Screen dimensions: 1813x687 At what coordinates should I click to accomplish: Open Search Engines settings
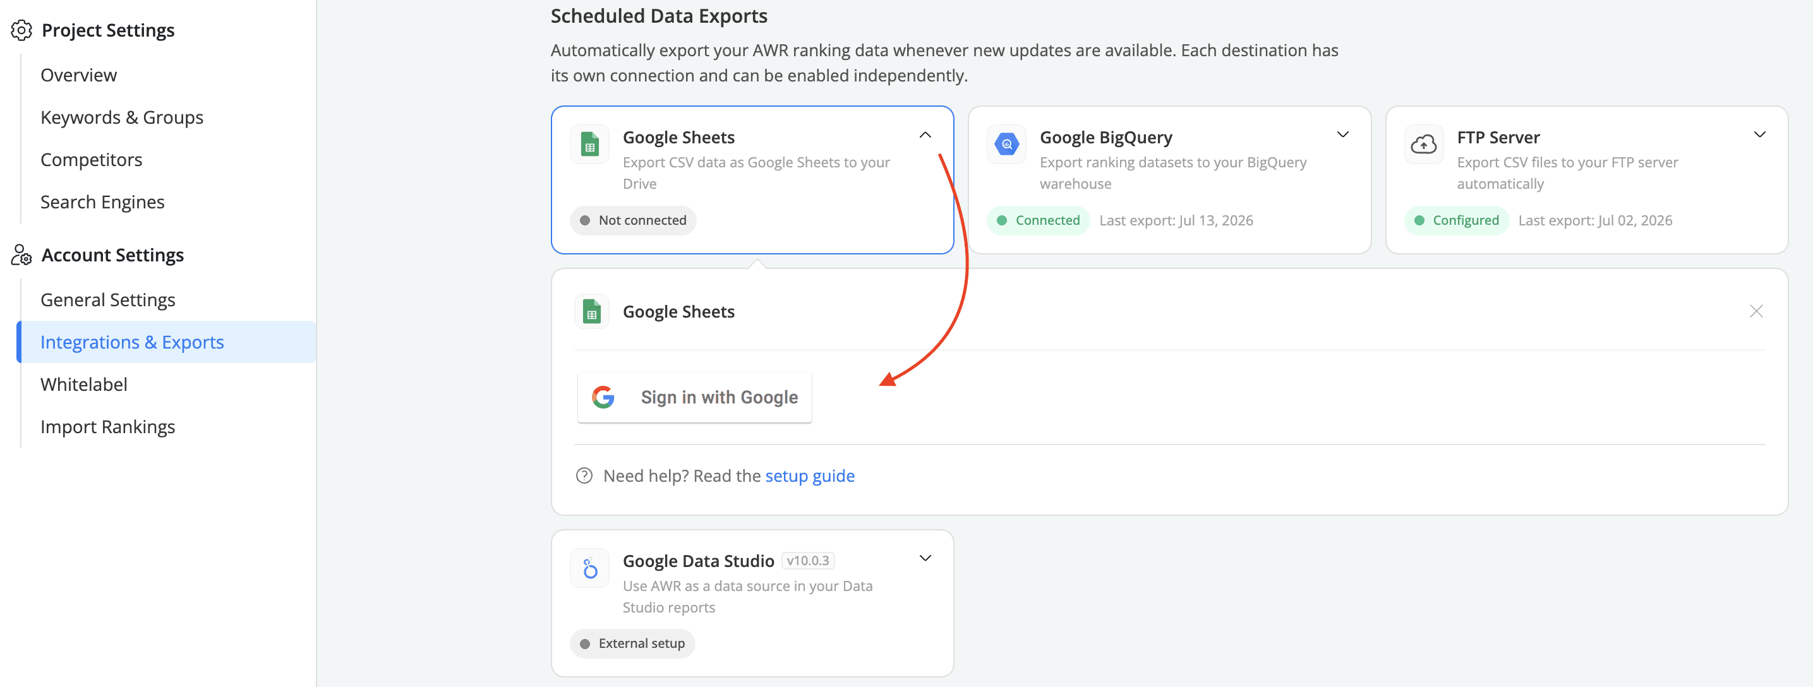point(102,202)
